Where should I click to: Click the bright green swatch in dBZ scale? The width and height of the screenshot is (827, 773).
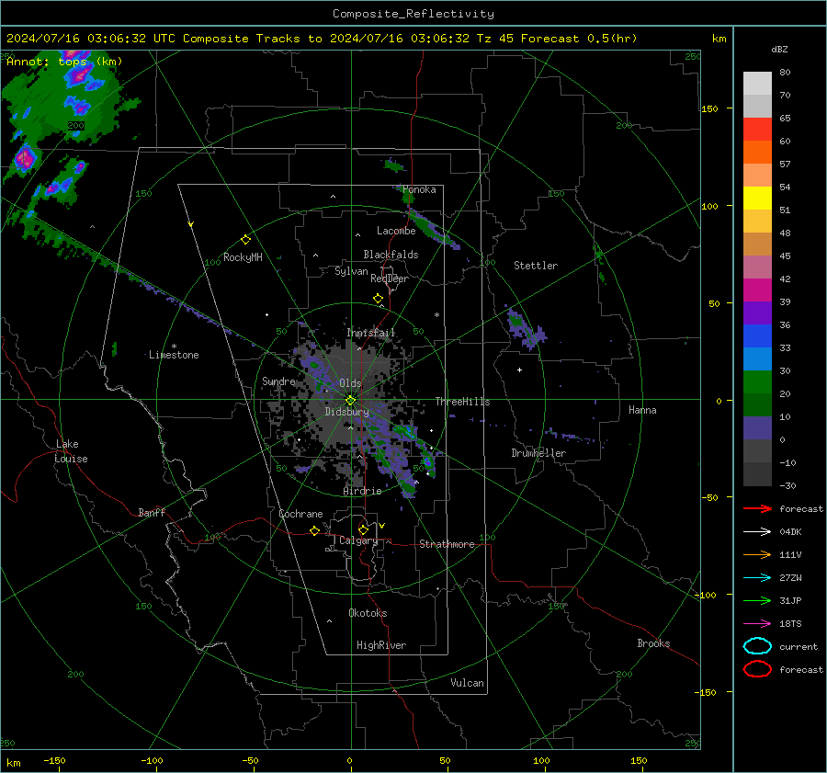757,382
